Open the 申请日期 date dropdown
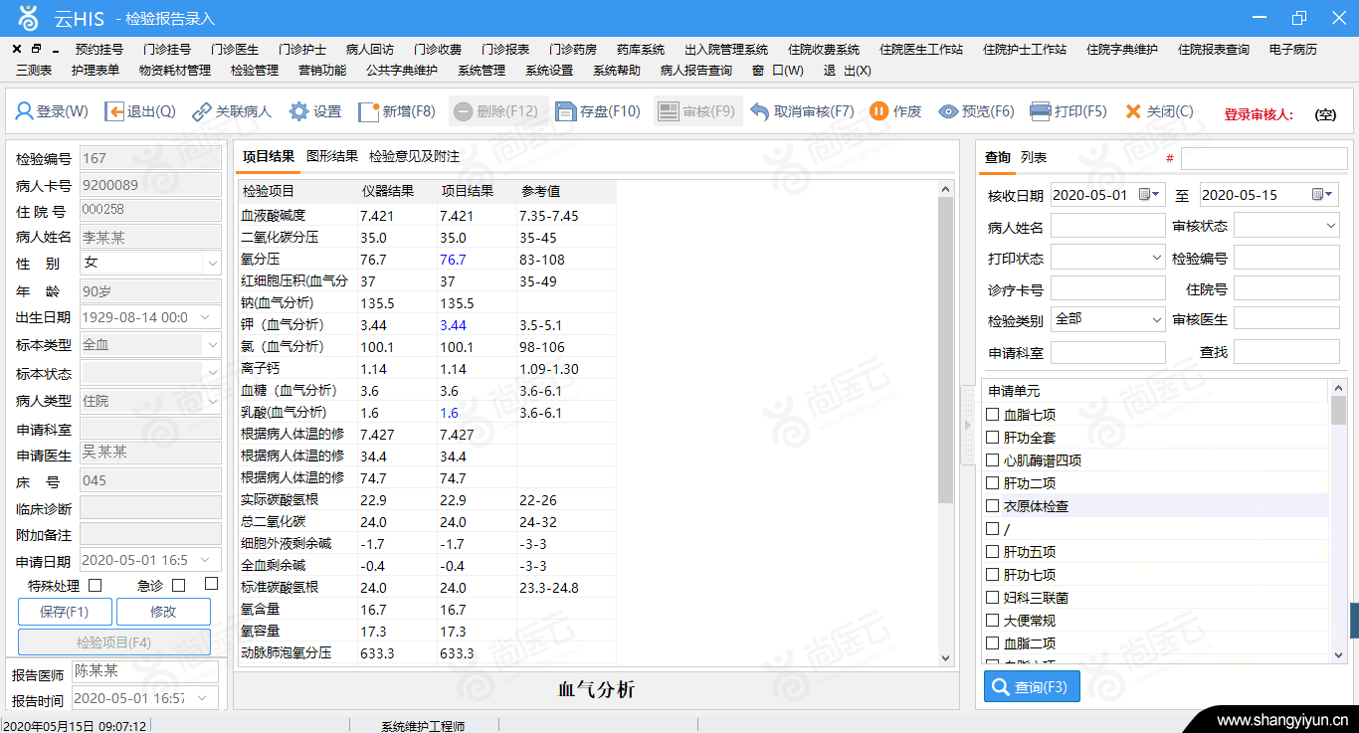The image size is (1359, 733). 206,560
